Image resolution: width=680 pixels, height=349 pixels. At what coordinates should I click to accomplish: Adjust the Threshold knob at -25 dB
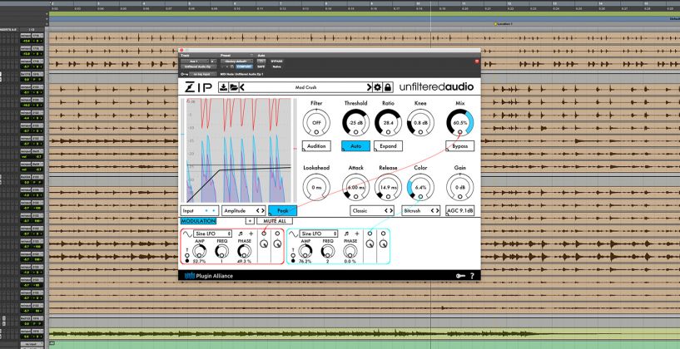point(355,122)
